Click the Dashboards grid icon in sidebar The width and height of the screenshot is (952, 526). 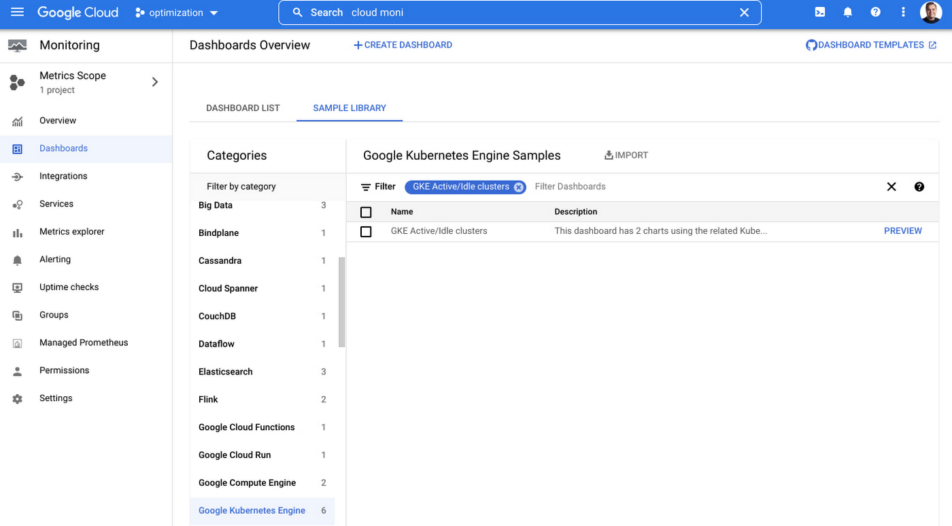18,149
